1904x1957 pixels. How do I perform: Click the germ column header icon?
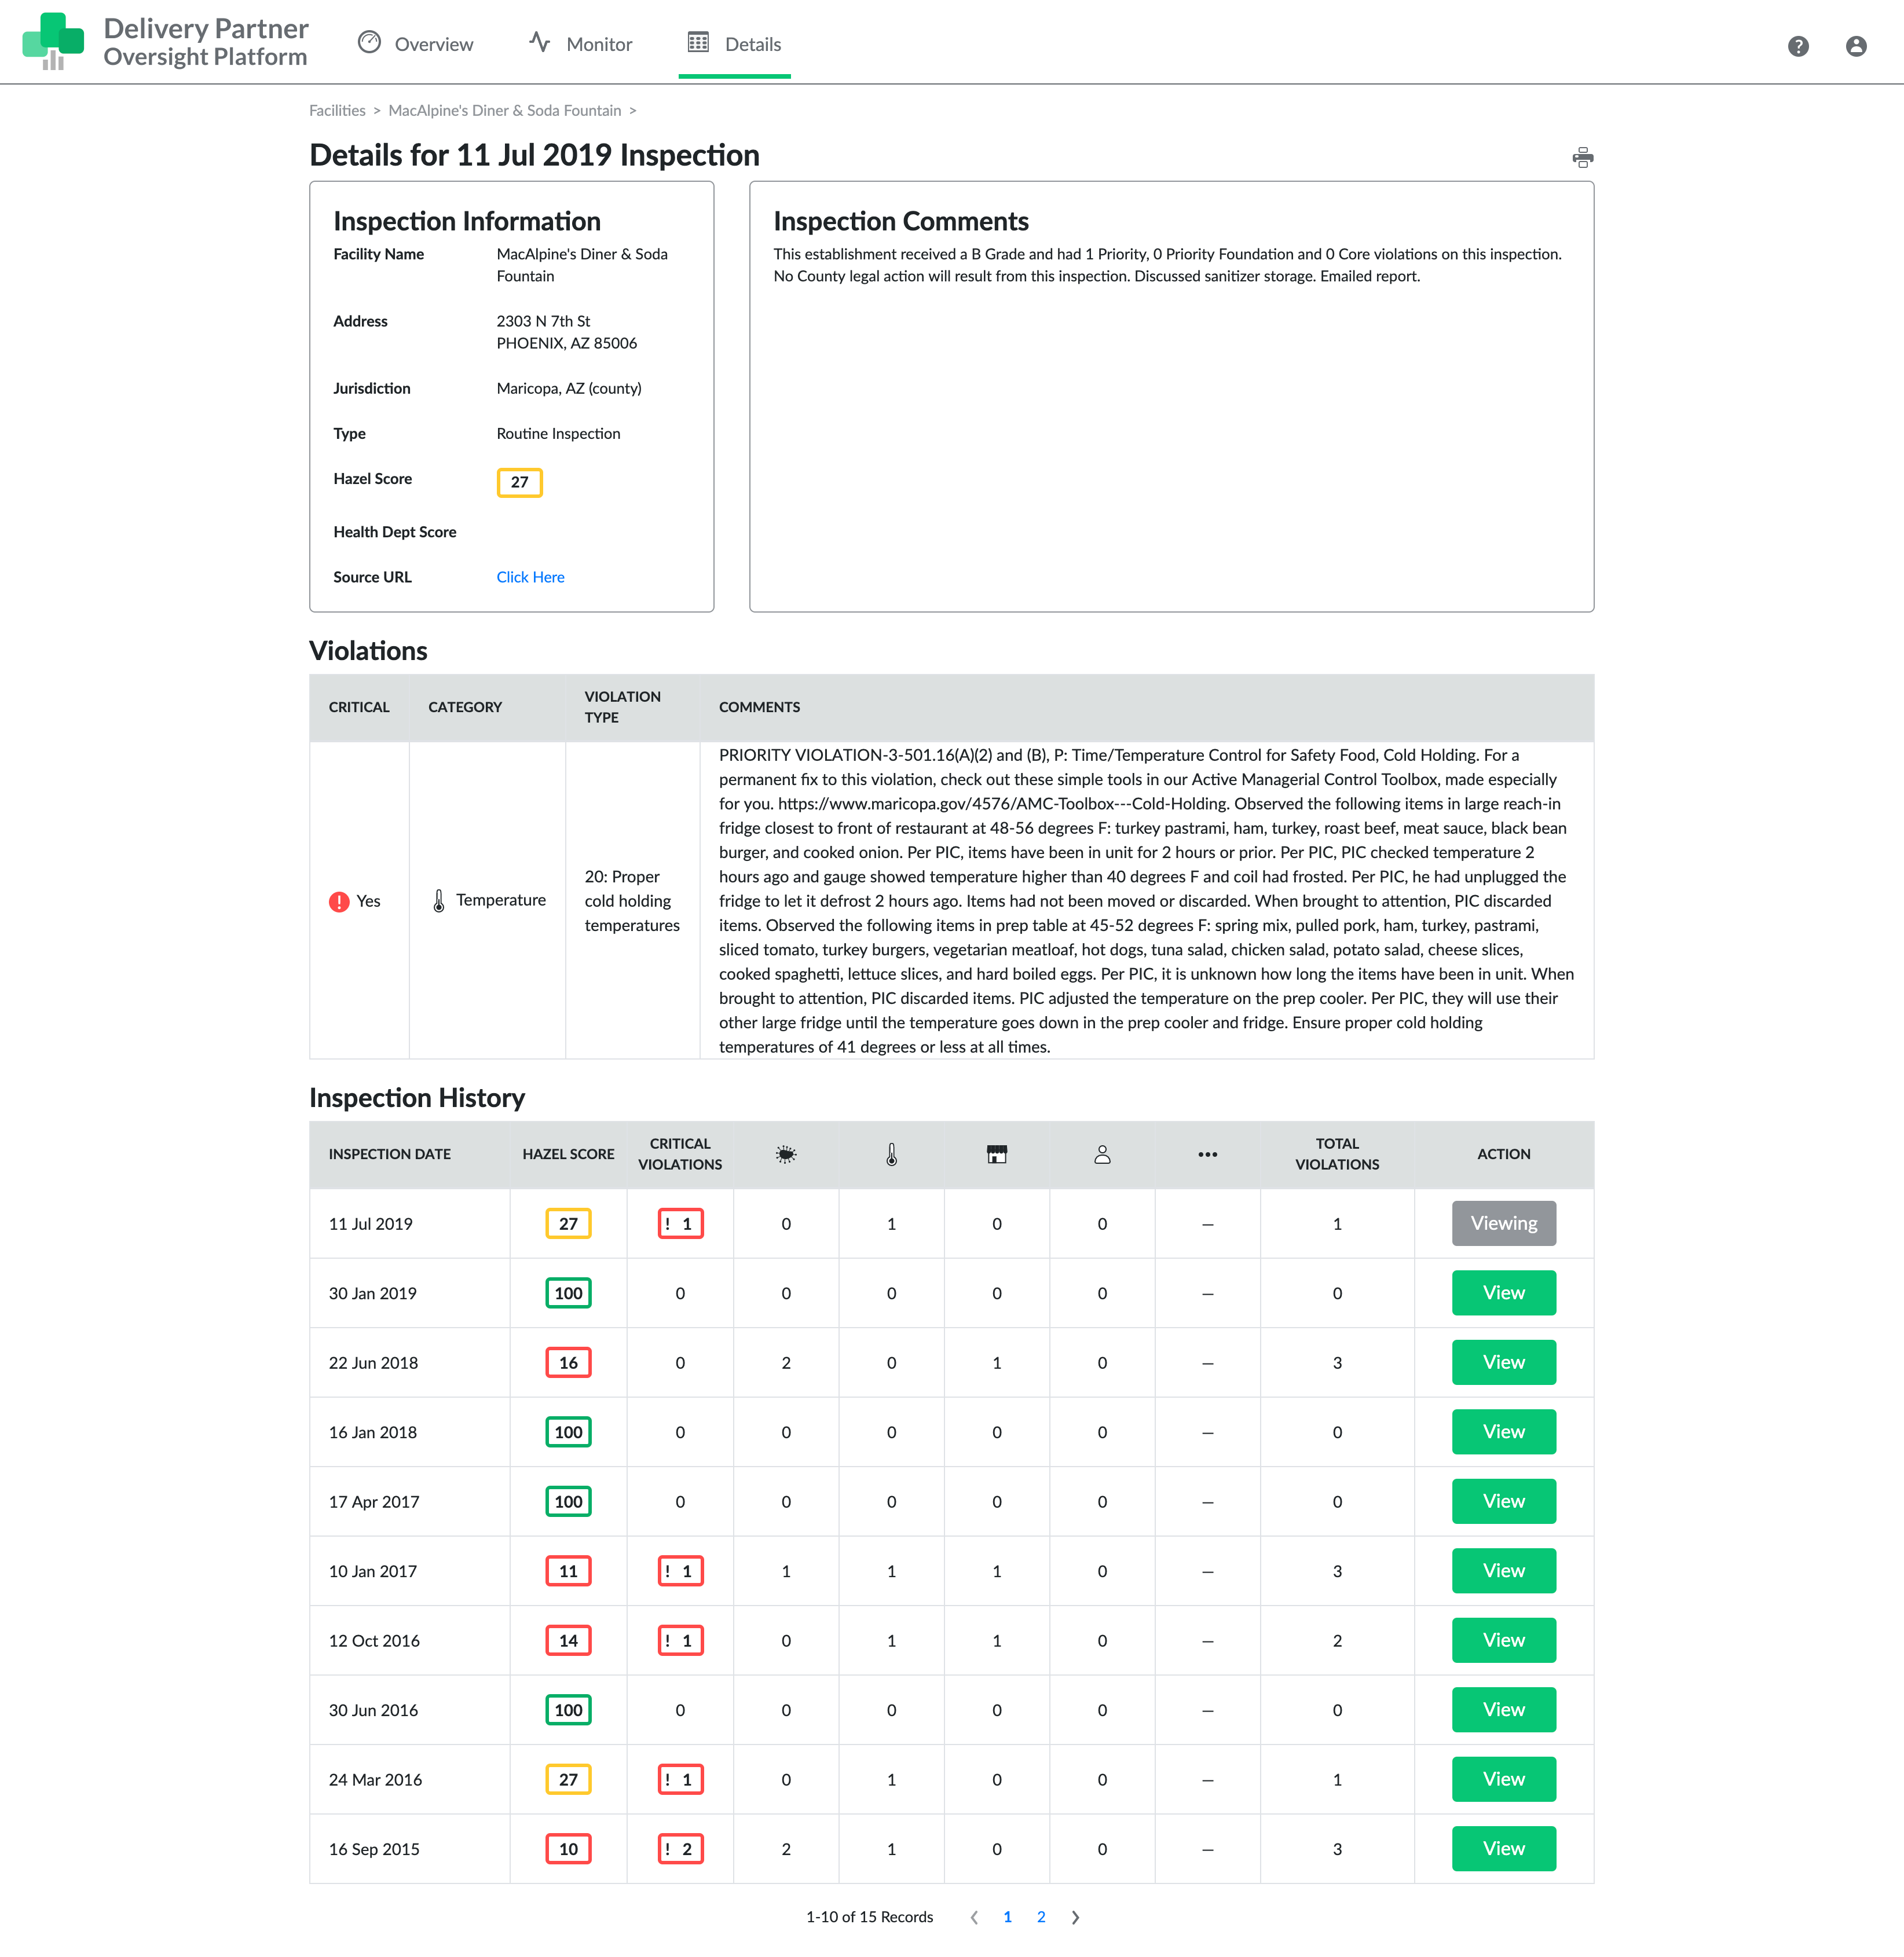point(786,1154)
